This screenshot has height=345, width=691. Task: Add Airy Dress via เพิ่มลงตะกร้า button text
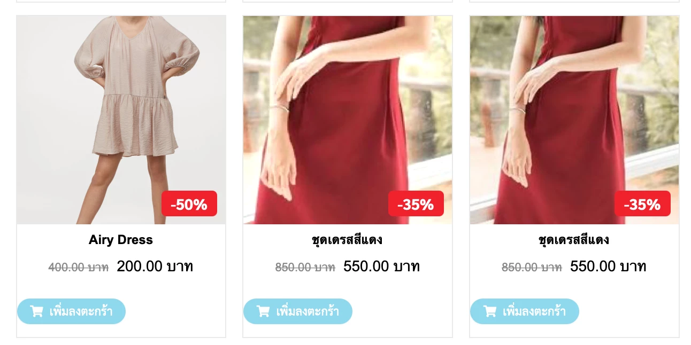pos(81,311)
